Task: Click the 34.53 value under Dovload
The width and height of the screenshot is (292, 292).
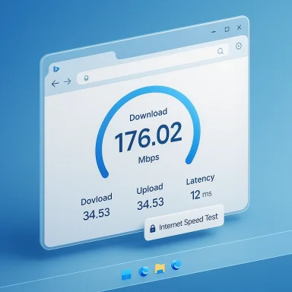Action: click(97, 214)
